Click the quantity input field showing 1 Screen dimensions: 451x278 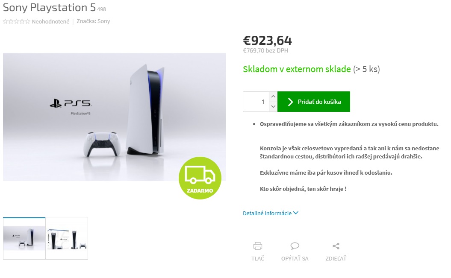tap(256, 102)
